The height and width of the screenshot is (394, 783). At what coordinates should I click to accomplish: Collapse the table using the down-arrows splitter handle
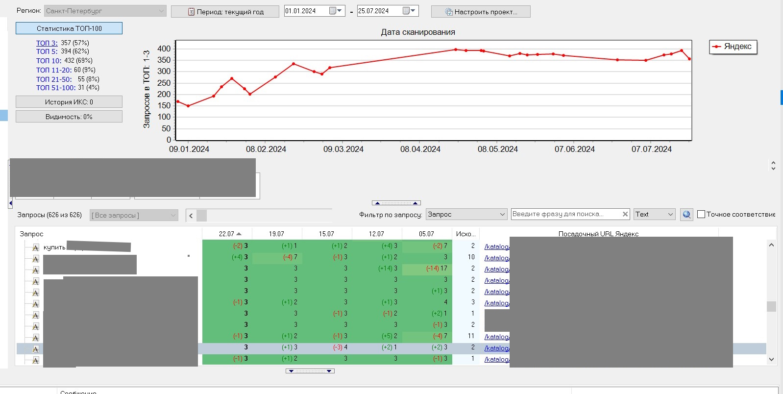click(310, 371)
